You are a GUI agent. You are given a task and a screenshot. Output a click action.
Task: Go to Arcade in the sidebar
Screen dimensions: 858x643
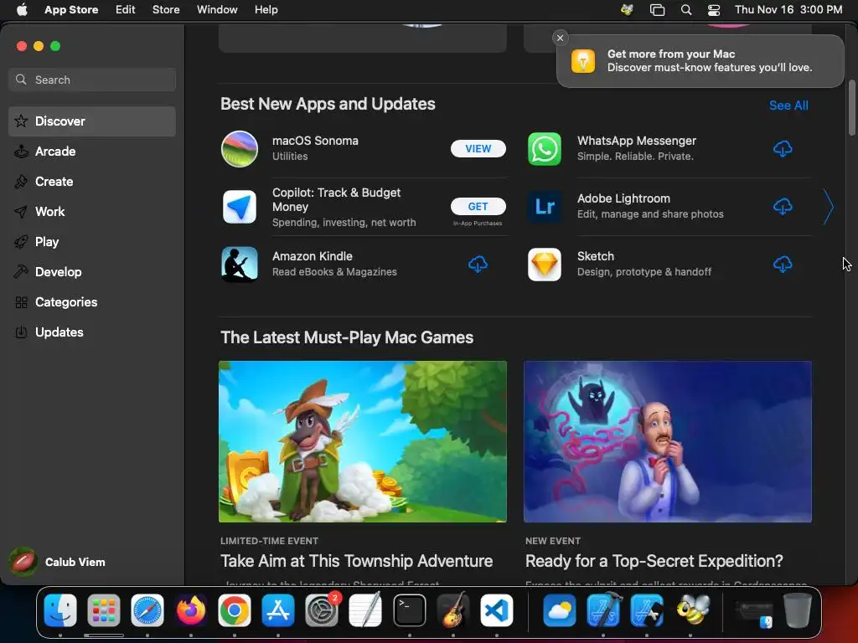[92, 152]
